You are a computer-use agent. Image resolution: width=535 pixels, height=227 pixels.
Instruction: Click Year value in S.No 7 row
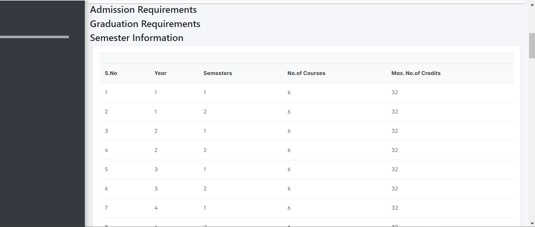(x=156, y=208)
